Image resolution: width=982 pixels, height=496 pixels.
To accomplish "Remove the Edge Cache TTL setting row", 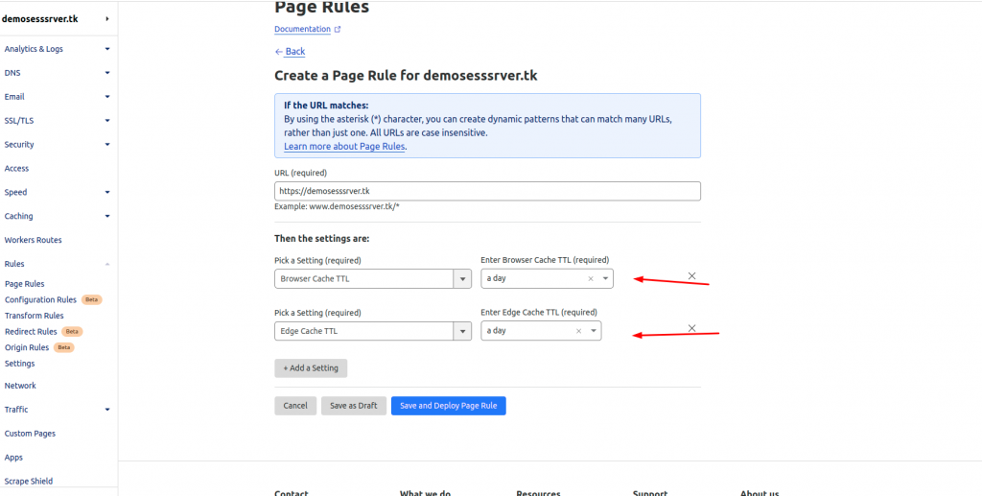I will [692, 328].
